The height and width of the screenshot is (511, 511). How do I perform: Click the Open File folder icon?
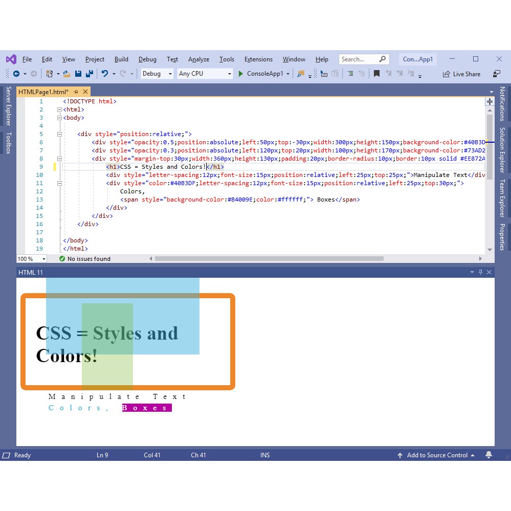66,74
